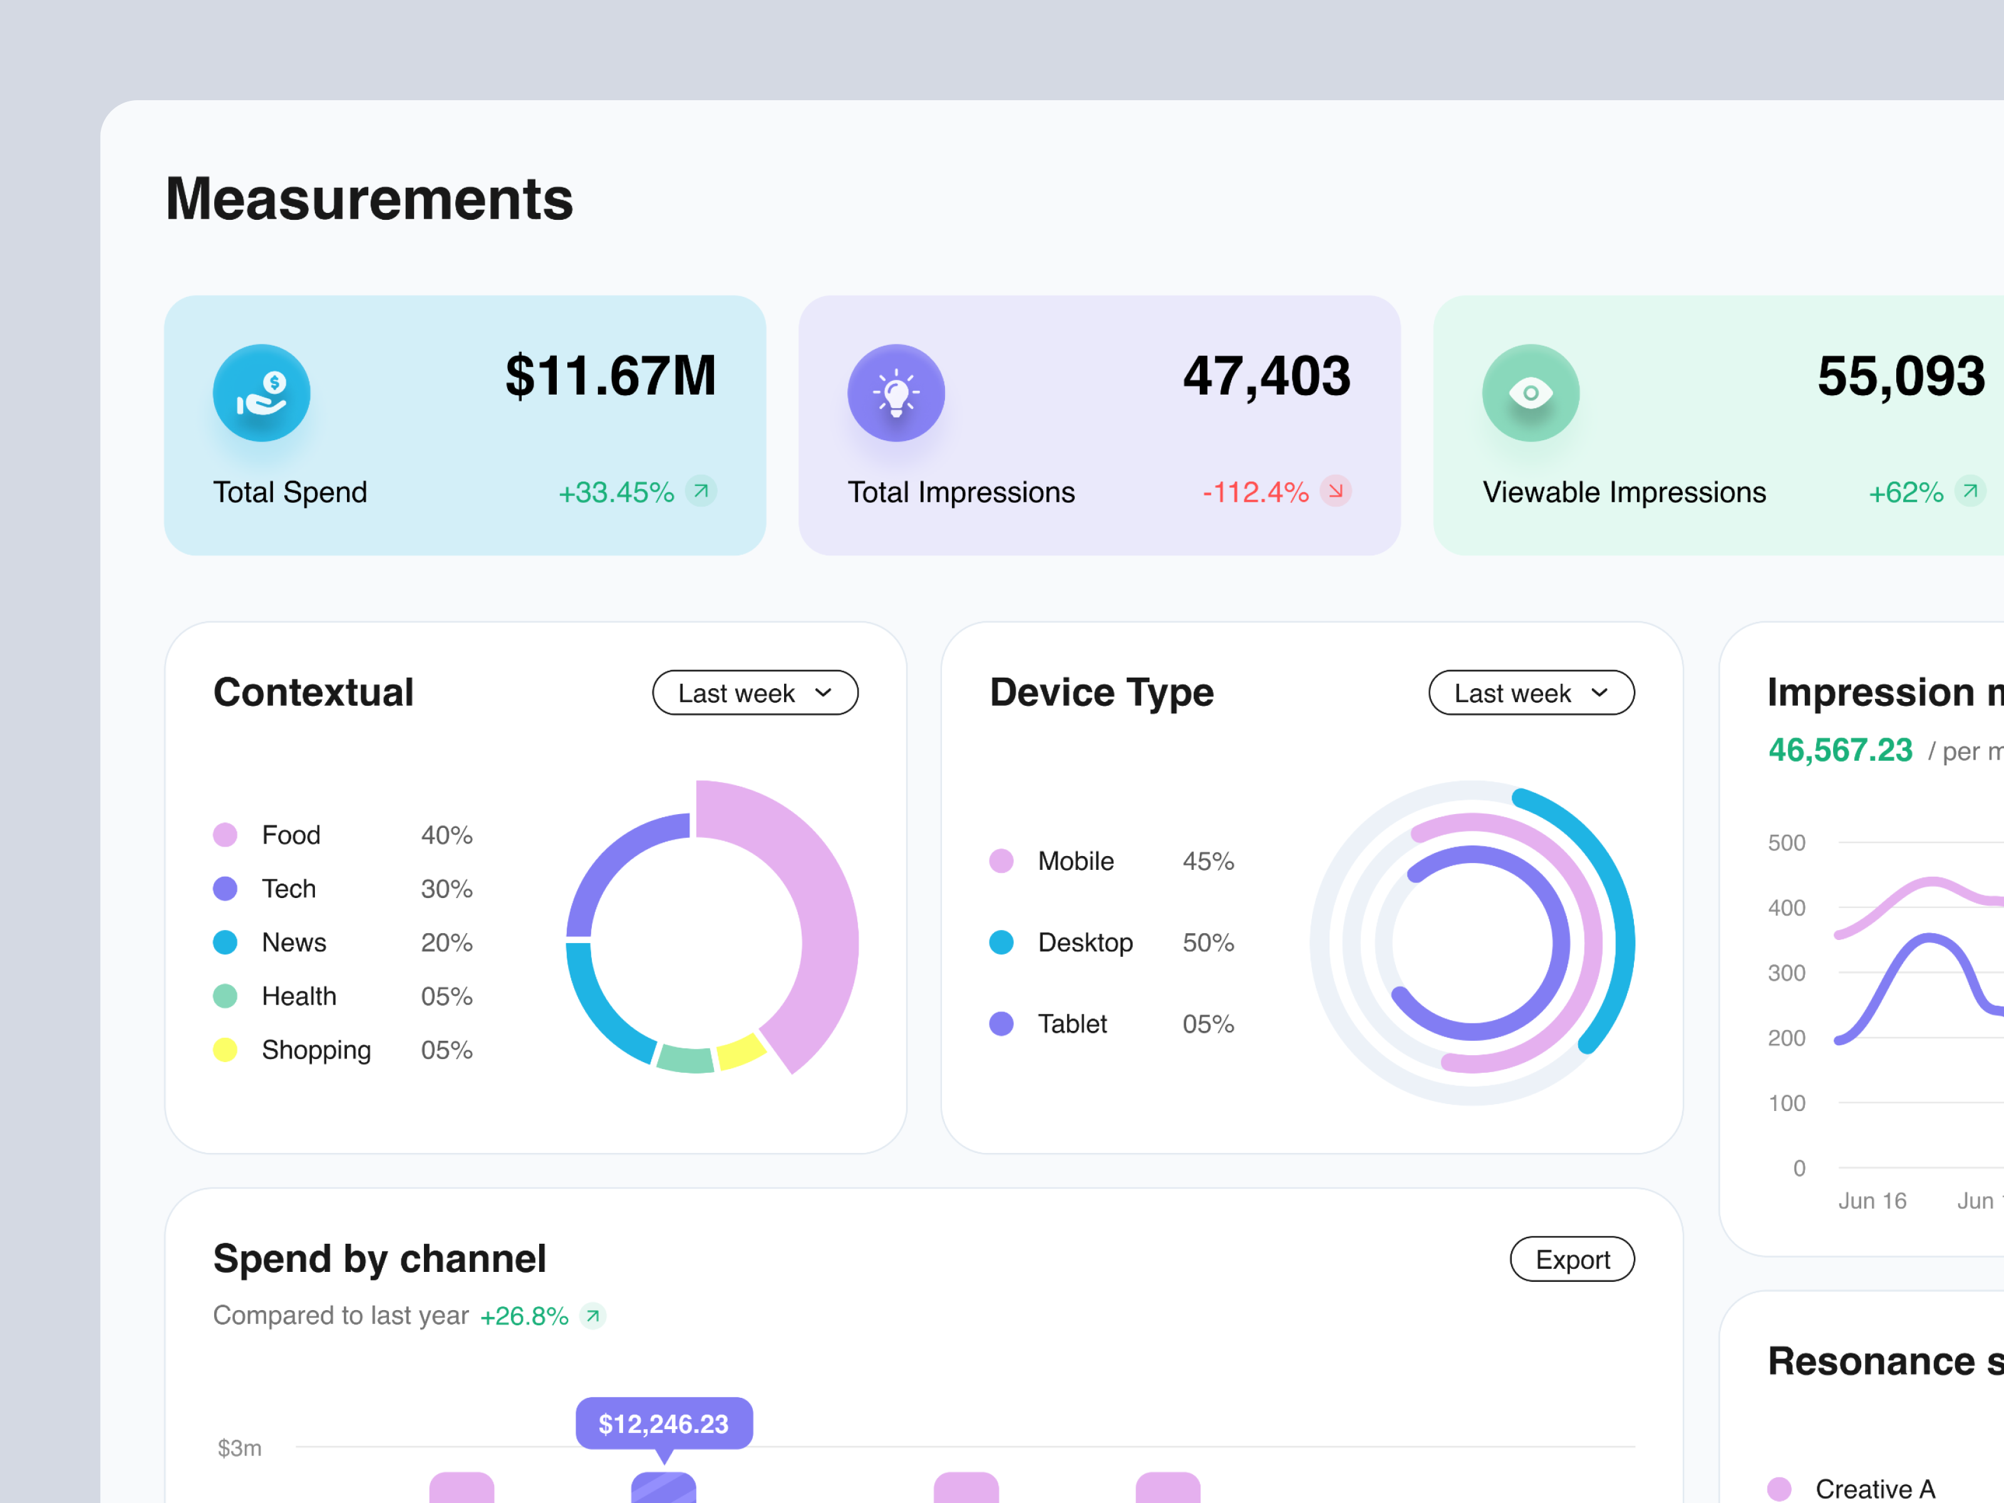Open the Last week dropdown in Device Type
The height and width of the screenshot is (1503, 2004).
pos(1531,692)
